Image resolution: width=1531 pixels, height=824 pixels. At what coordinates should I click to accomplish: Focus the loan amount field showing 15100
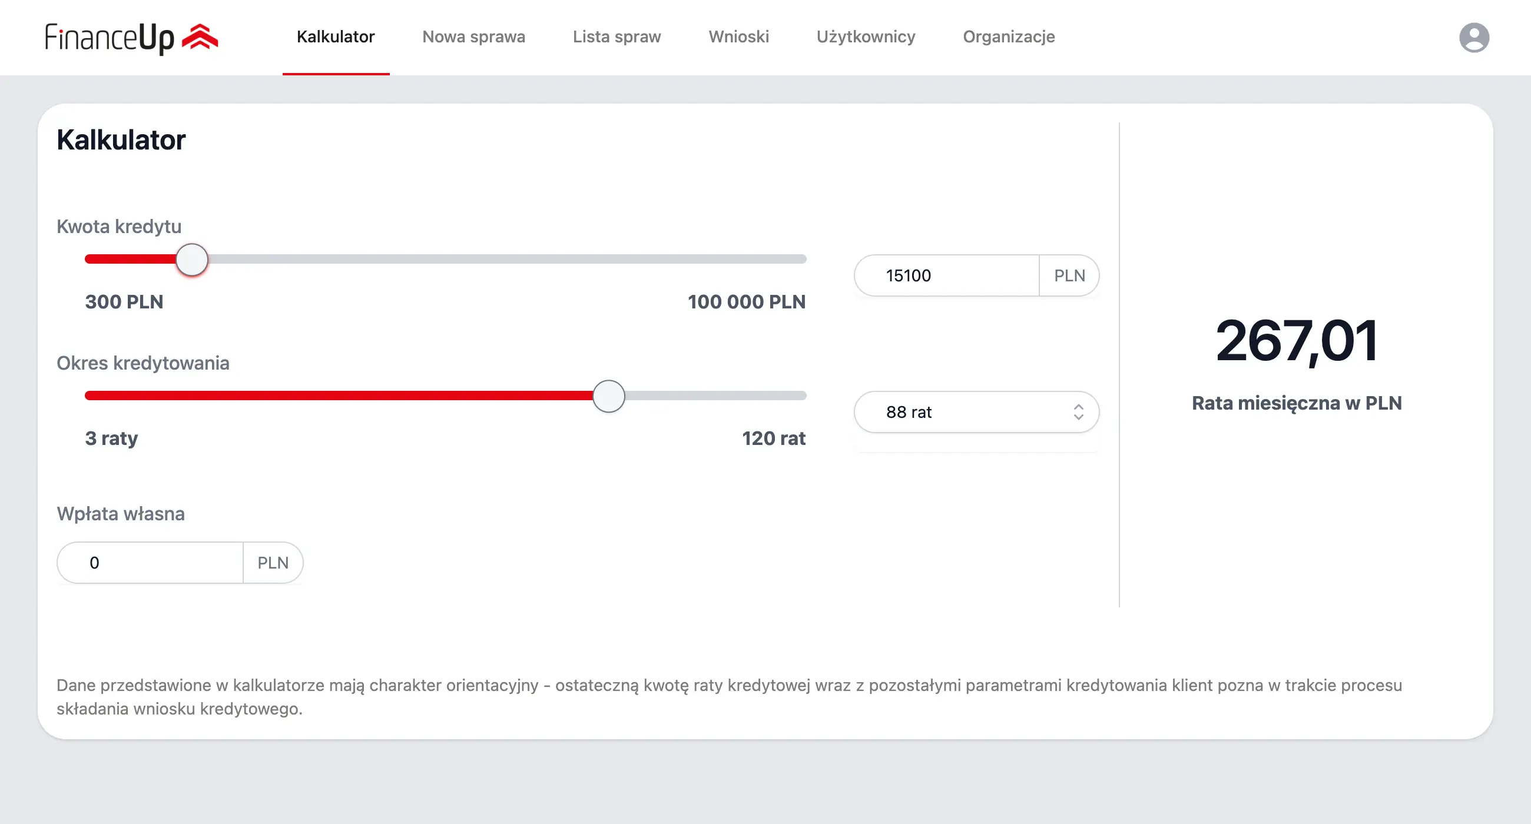click(947, 275)
